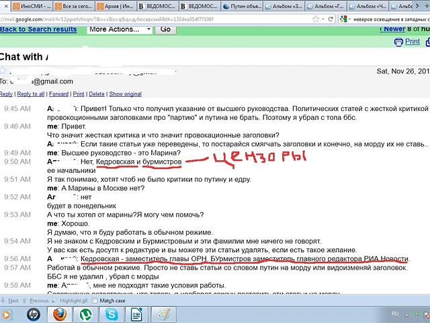Click the HP icon in taskbar

33,314
